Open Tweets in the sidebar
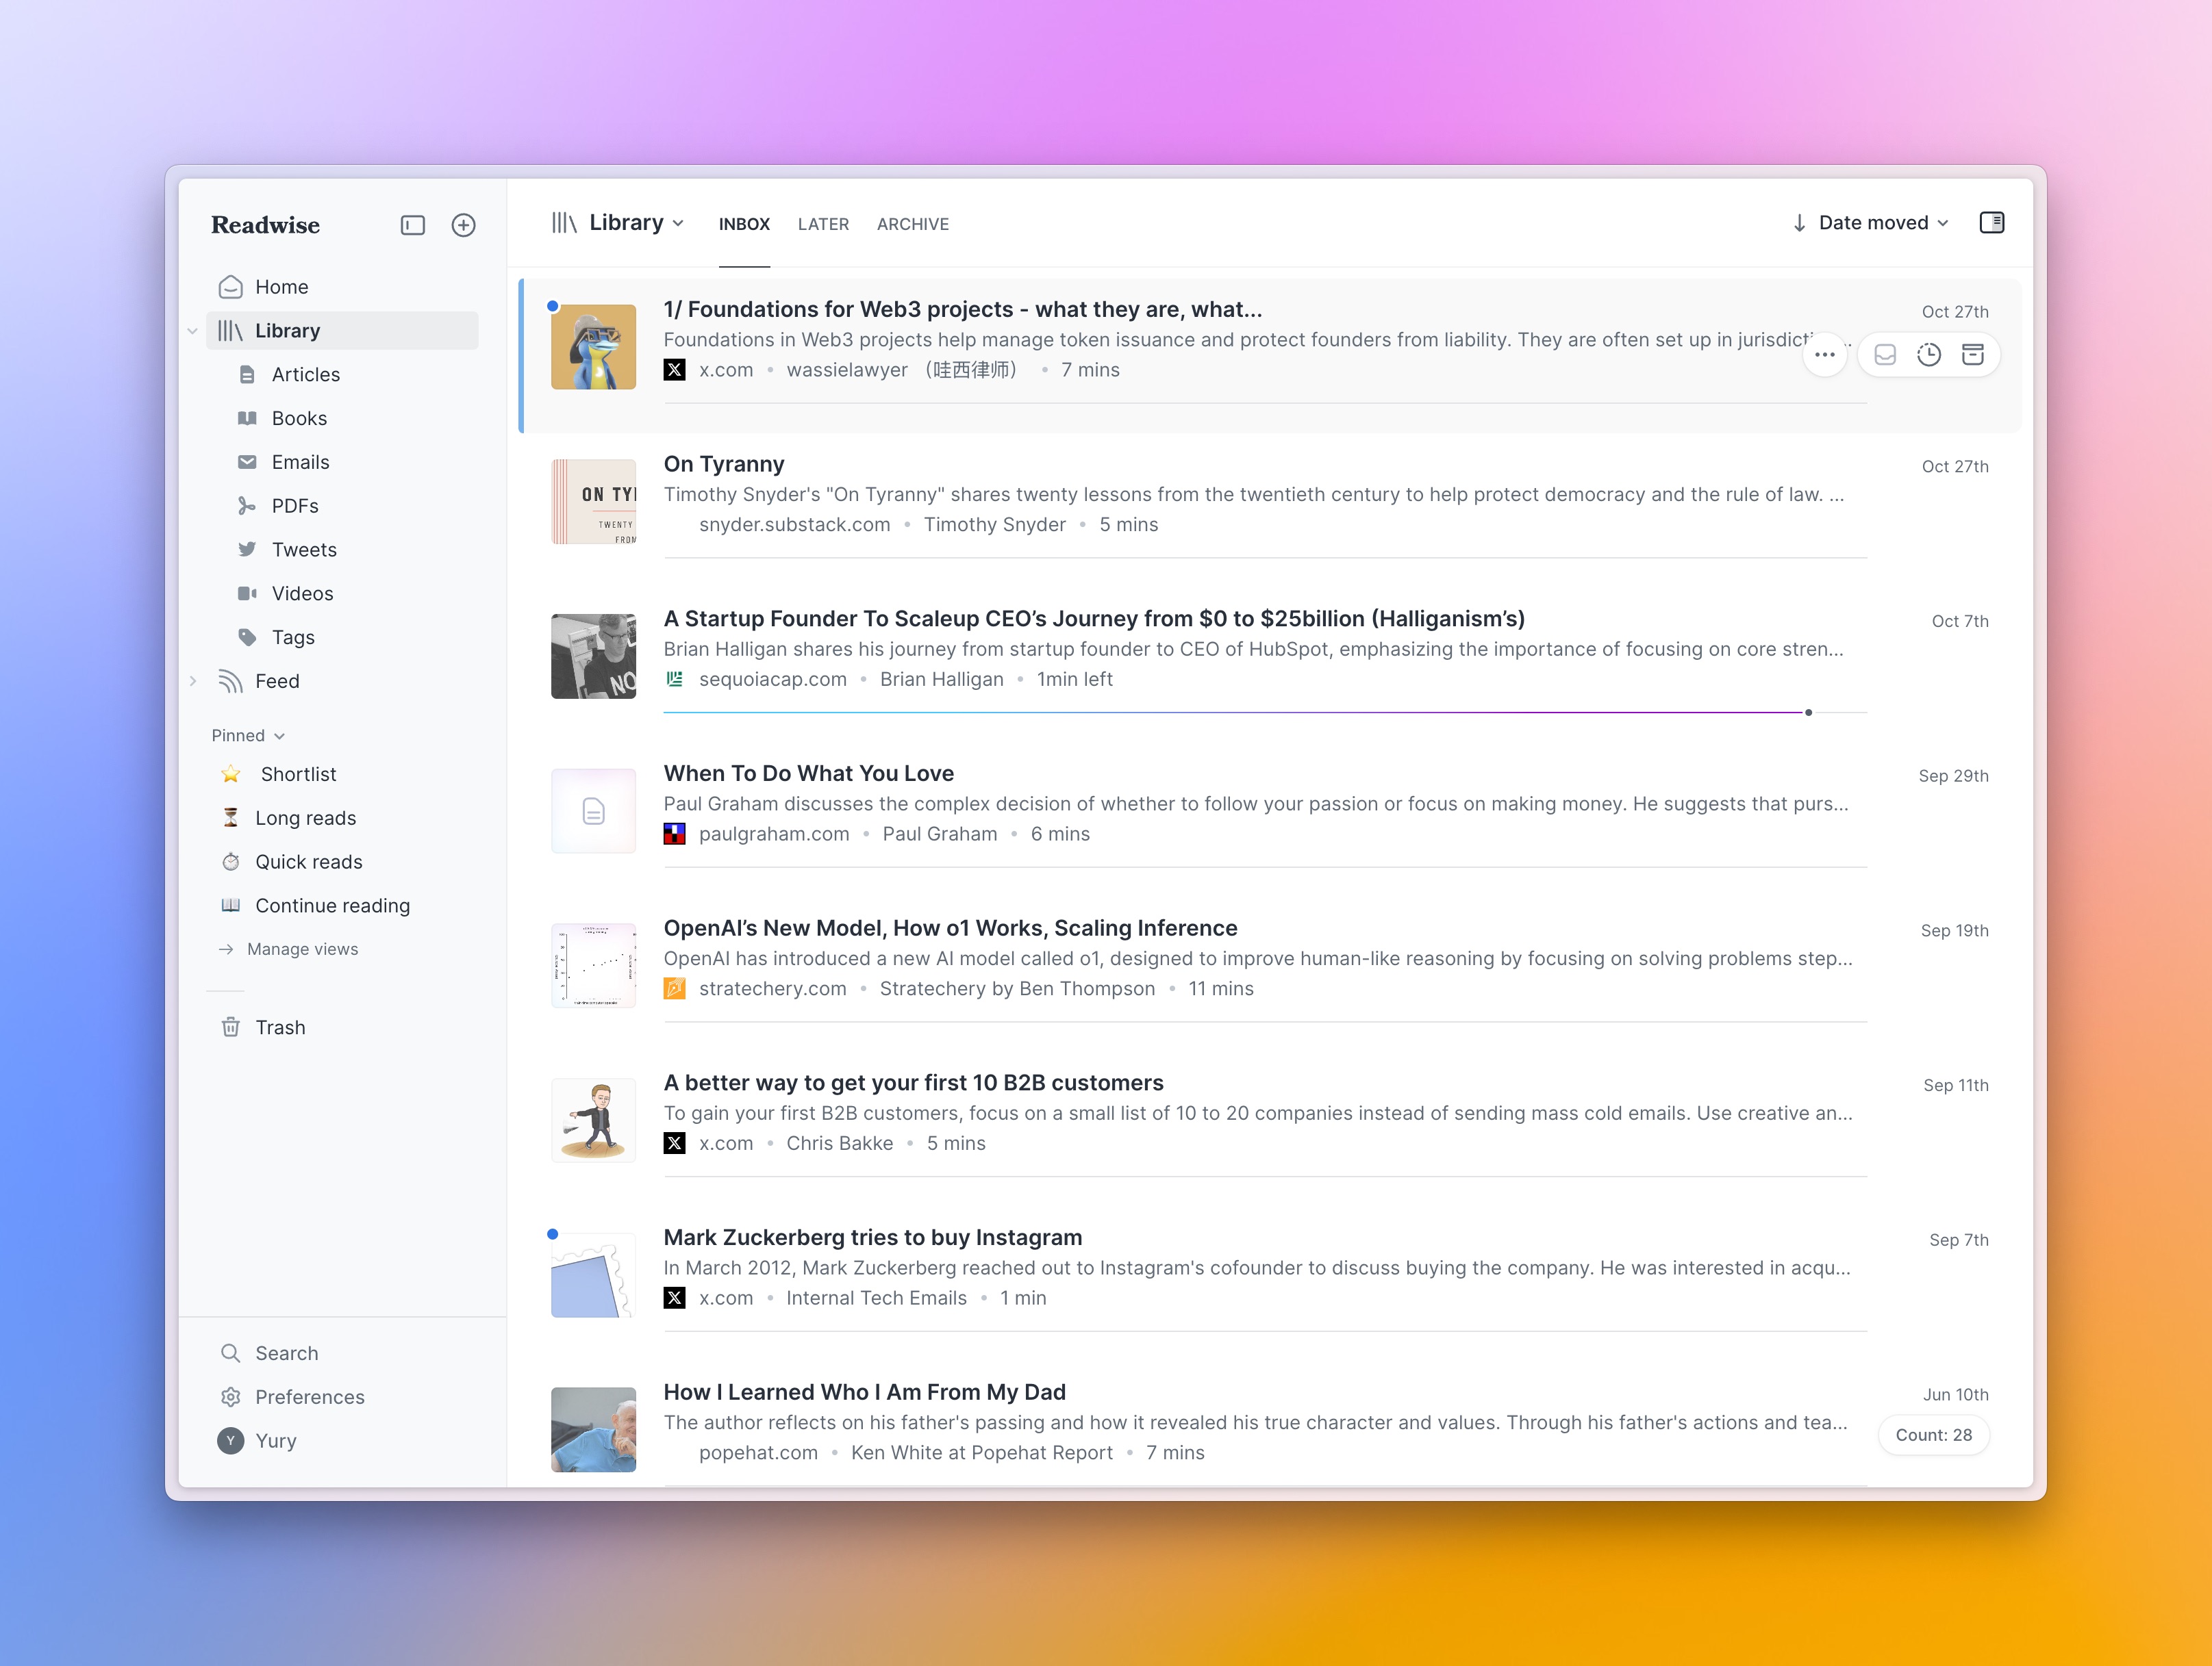Image resolution: width=2212 pixels, height=1666 pixels. coord(304,550)
